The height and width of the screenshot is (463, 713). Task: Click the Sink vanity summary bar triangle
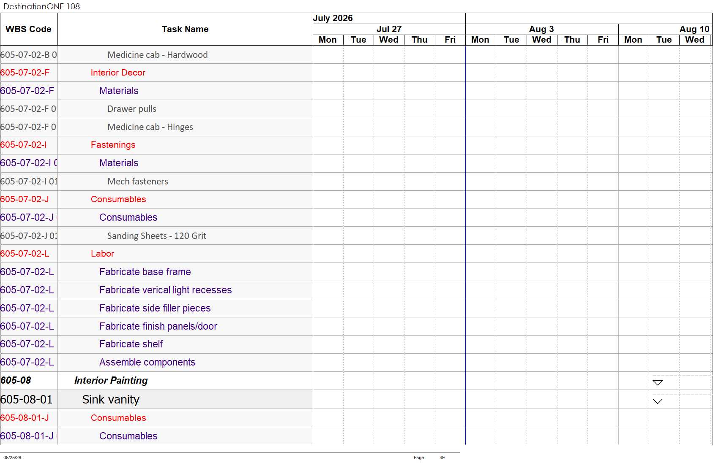point(657,401)
